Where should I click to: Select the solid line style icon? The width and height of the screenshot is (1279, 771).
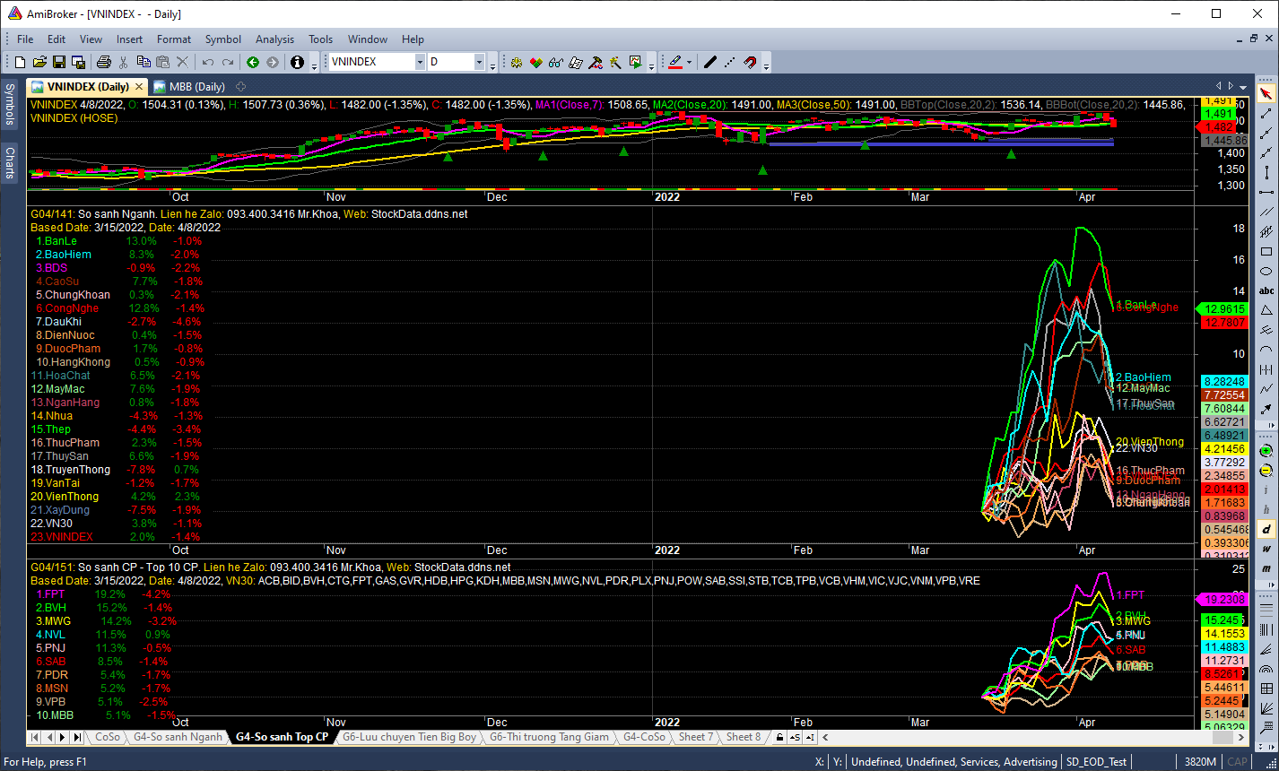(709, 62)
